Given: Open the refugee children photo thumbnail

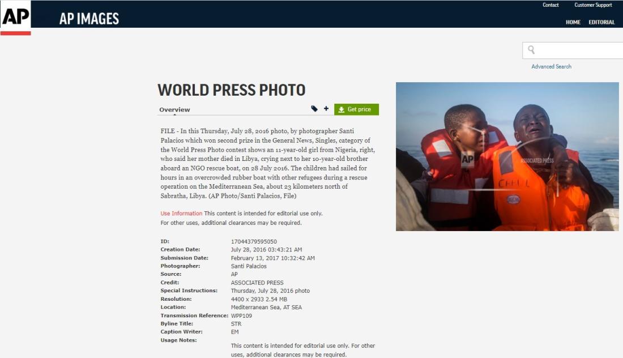Looking at the screenshot, I should [x=507, y=156].
